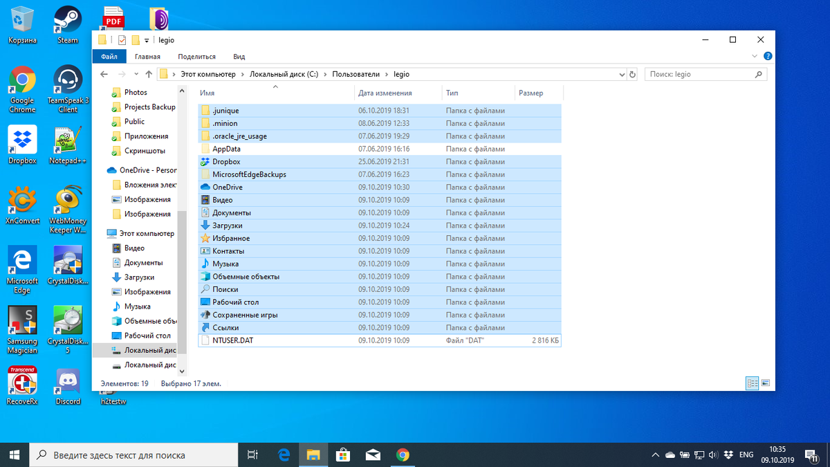
Task: Open Samsung Magician desktop icon
Action: (22, 331)
